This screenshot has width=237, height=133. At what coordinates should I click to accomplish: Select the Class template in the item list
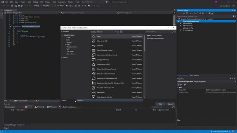117,36
